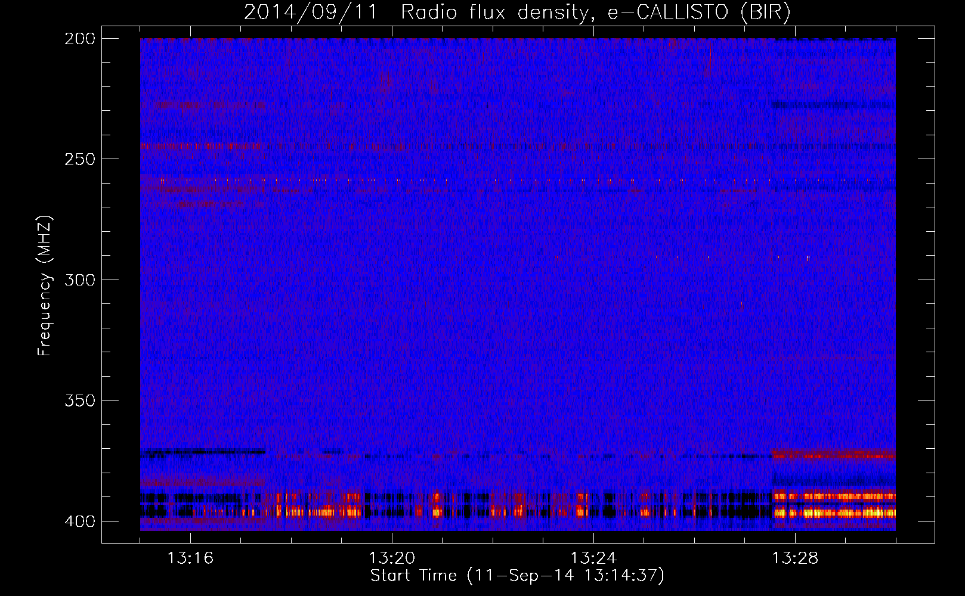Click the "Start Time (11-Sep-14 13:14:37)" axis label
The height and width of the screenshot is (596, 965).
click(517, 576)
